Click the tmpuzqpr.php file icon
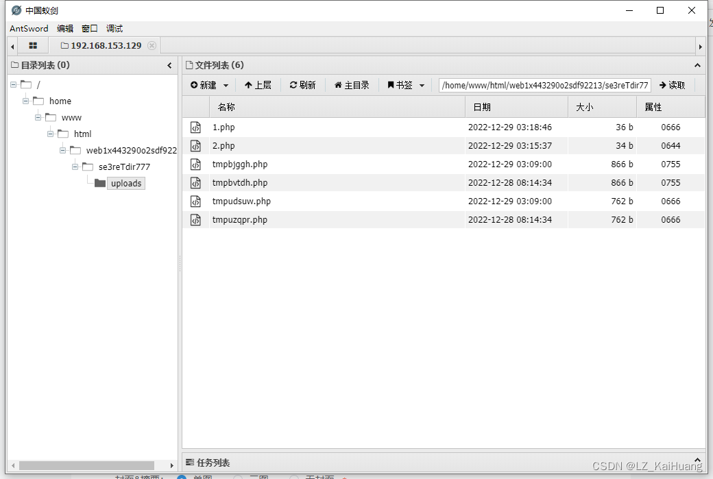Screen dimensions: 713x479 point(195,220)
